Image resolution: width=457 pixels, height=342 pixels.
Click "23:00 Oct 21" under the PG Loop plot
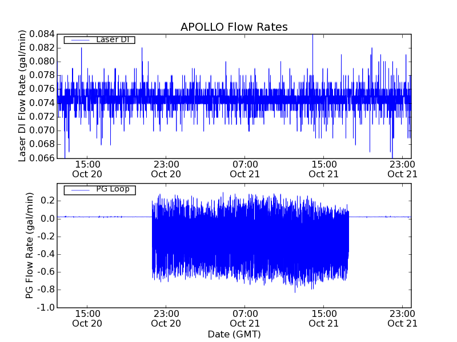[403, 319]
